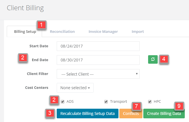This screenshot has height=122, width=189.
Task: Switch to the Billing Setup tab
Action: [x=25, y=32]
